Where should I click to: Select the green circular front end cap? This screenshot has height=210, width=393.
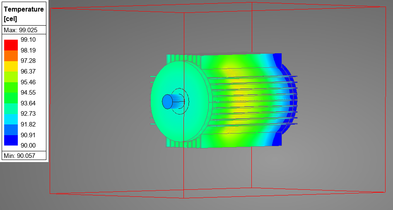point(179,101)
